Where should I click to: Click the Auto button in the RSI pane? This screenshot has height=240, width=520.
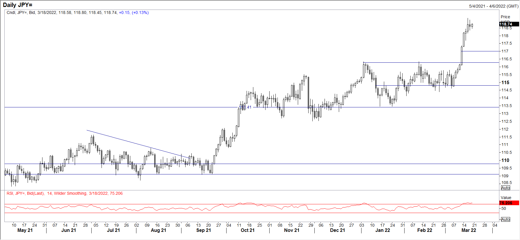coord(505,219)
